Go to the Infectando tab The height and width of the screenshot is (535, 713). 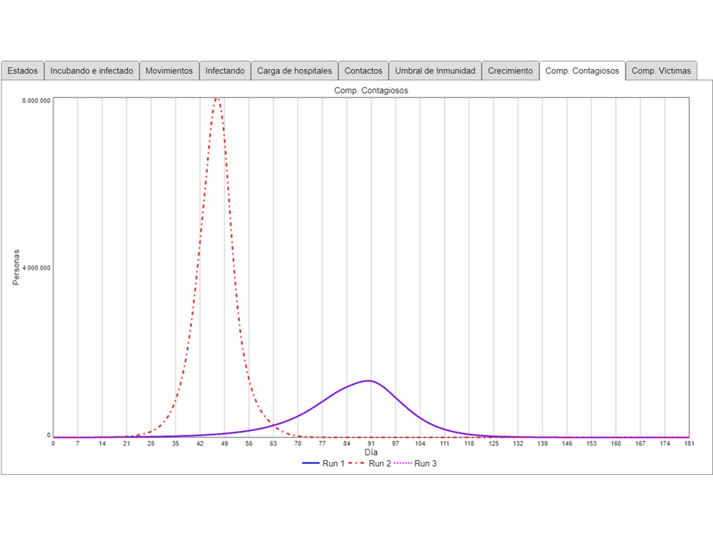225,71
